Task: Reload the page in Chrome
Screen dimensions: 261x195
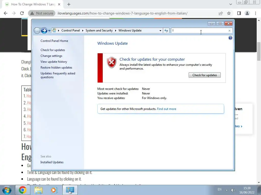Action: click(22, 13)
